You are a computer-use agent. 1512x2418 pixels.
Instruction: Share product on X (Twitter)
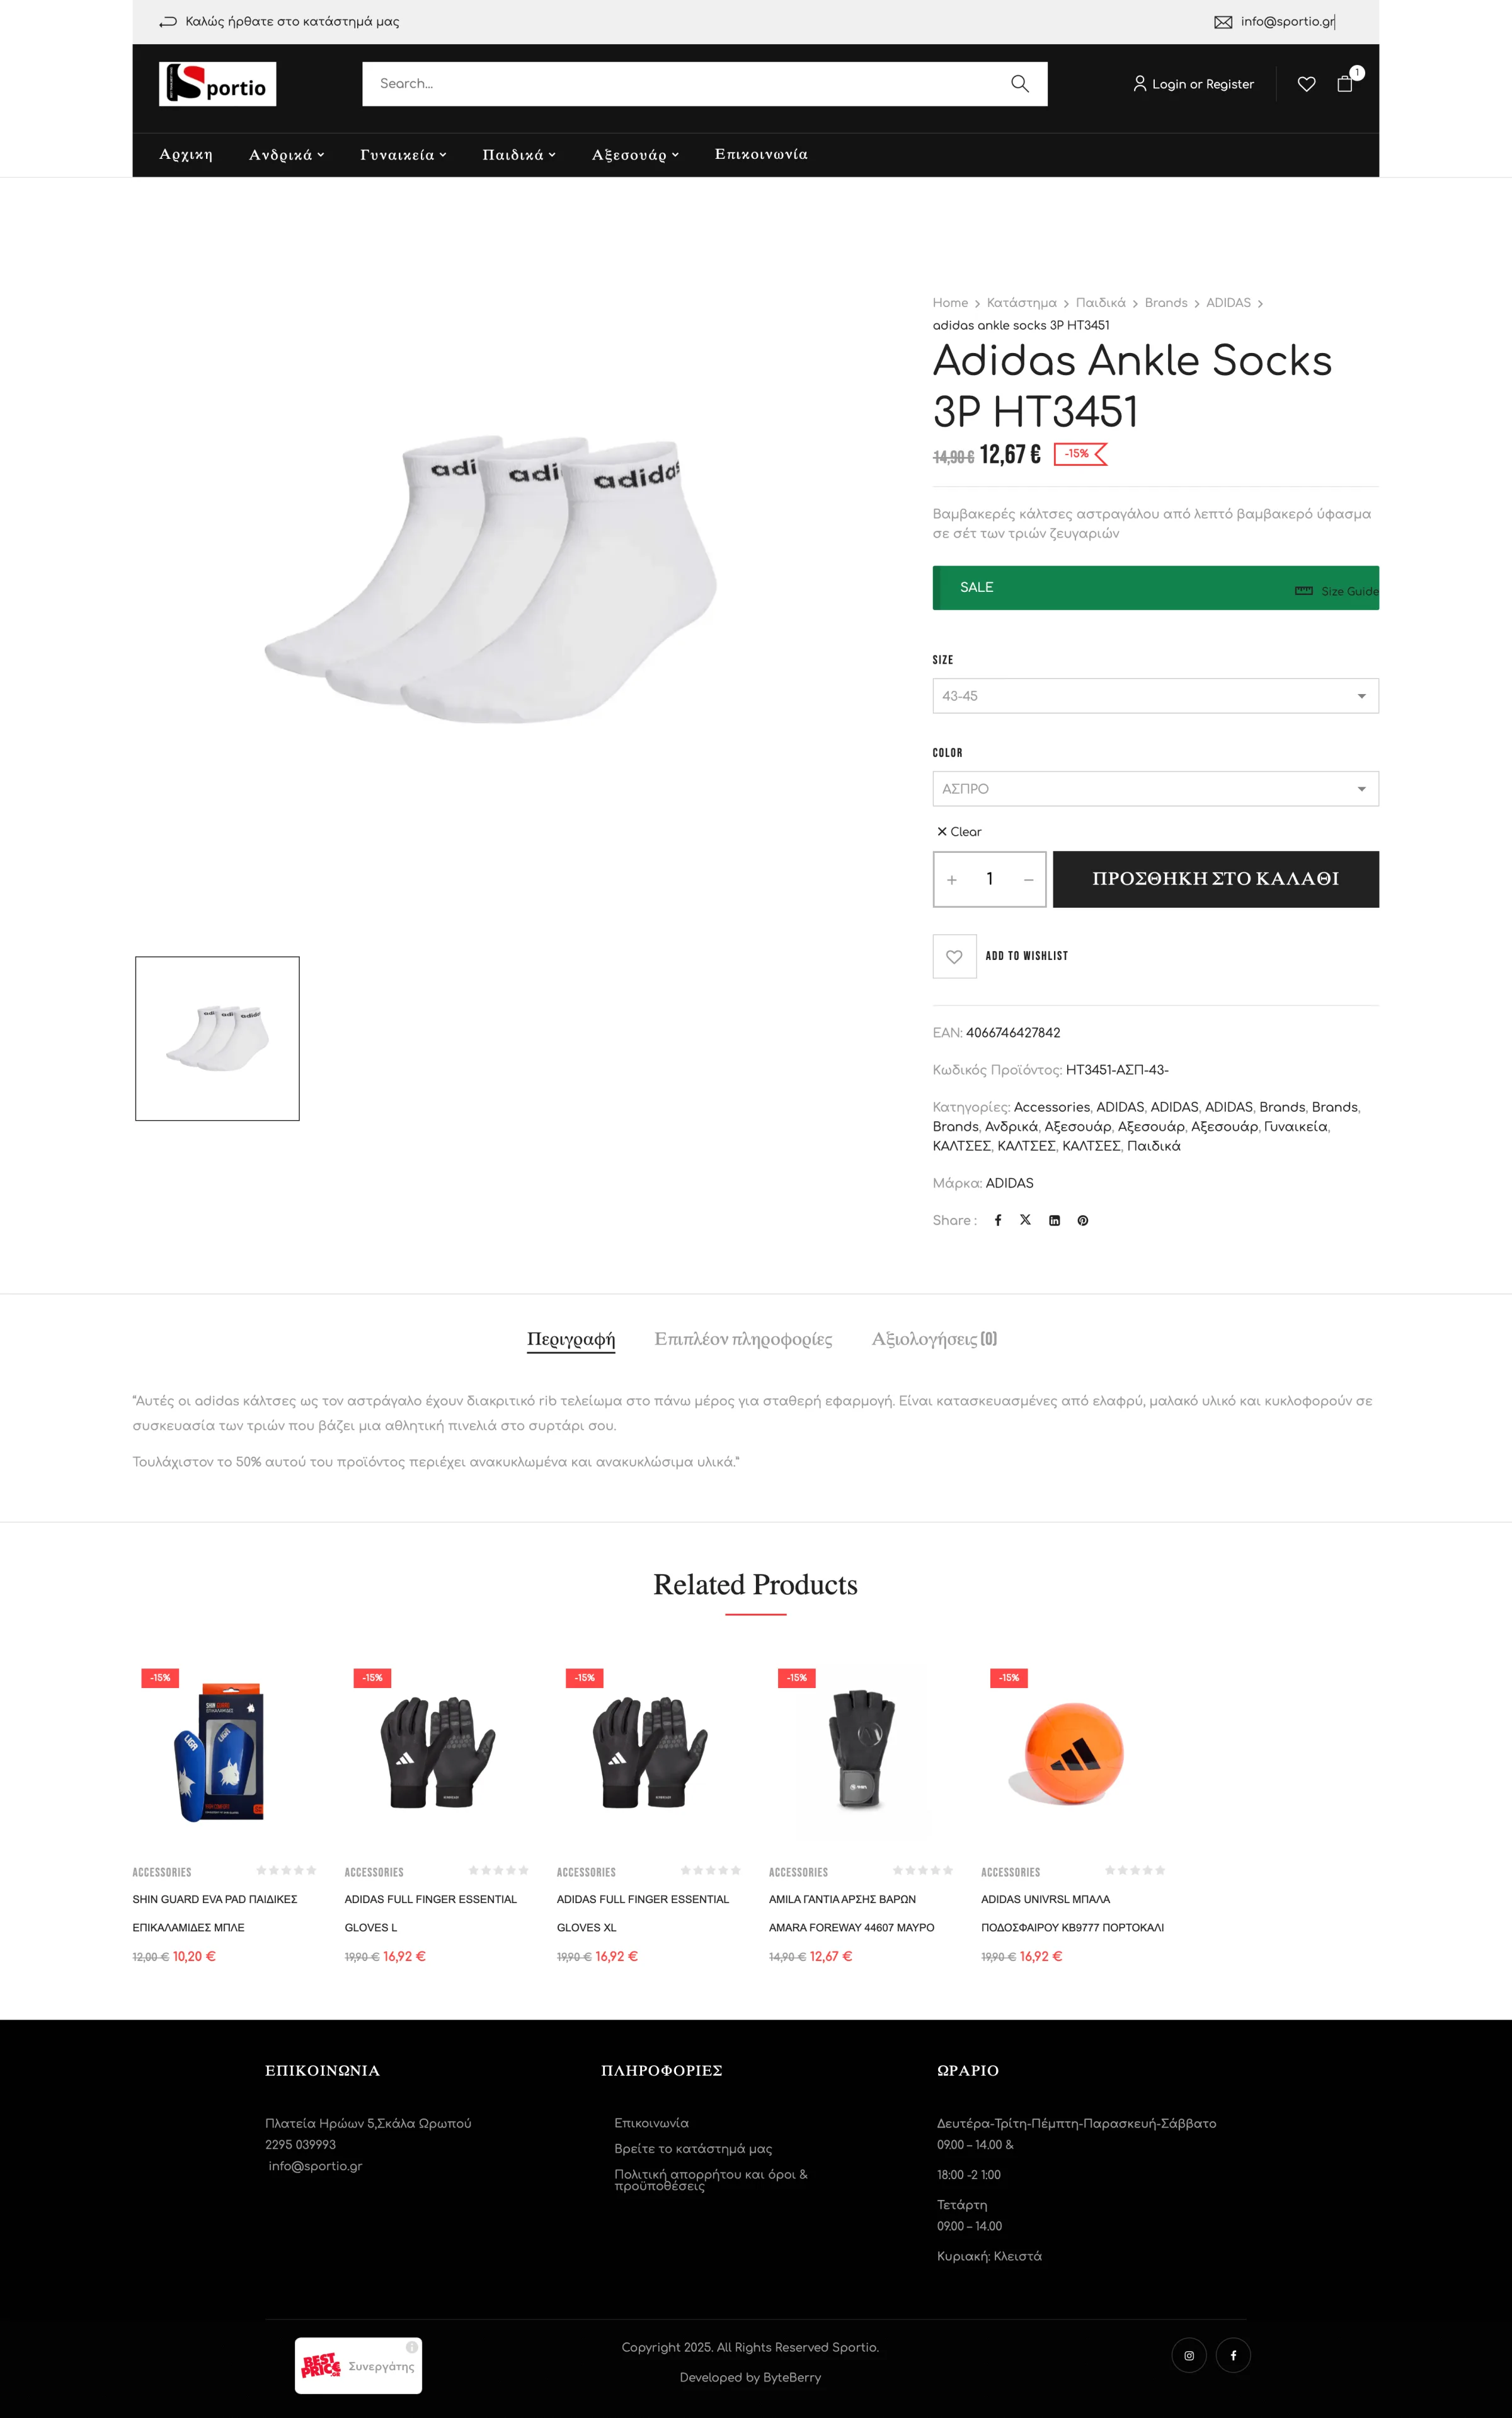pos(1025,1220)
